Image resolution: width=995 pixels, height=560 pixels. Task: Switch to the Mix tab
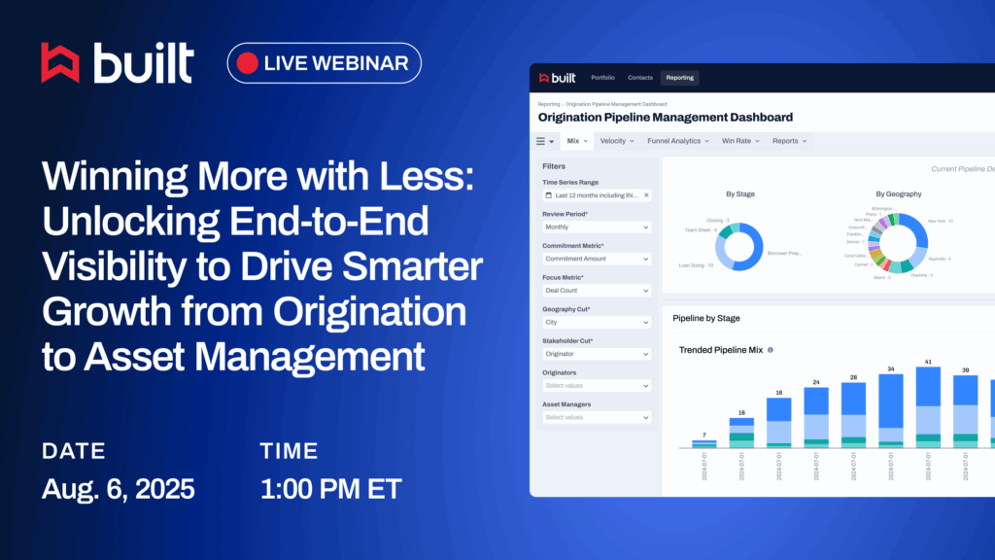[577, 141]
